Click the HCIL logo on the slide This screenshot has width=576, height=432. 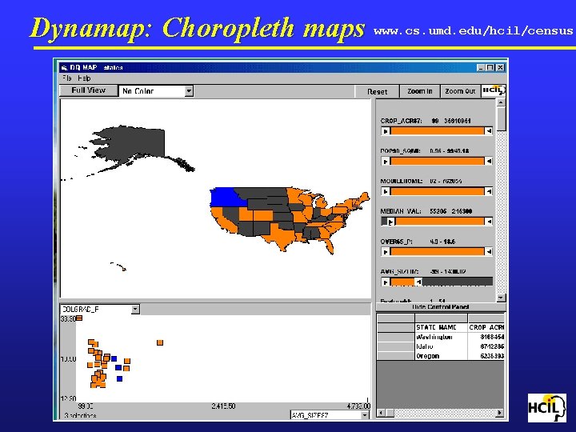coord(547,408)
